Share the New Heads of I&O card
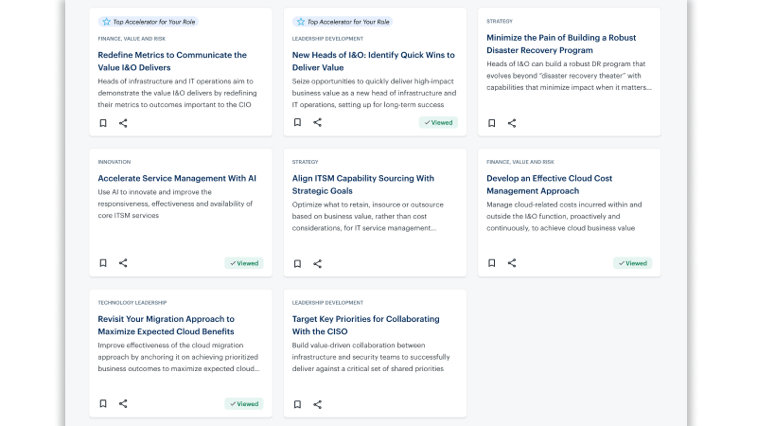757x426 pixels. tap(317, 123)
